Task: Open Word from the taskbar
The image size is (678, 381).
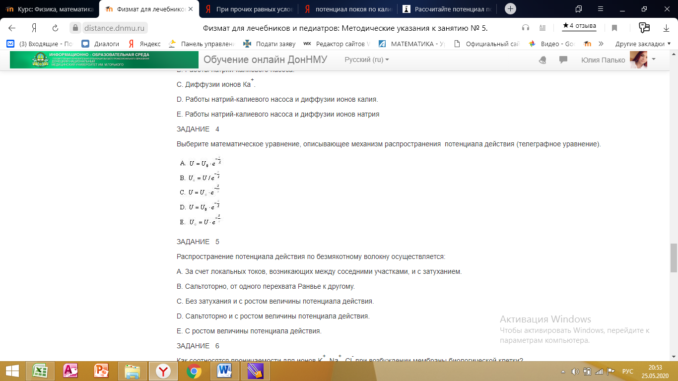Action: (224, 371)
